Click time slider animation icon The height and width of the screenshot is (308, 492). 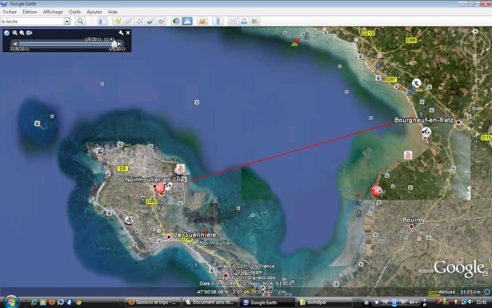[x=29, y=33]
